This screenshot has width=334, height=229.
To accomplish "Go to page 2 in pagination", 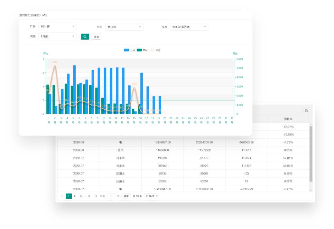I will point(75,196).
